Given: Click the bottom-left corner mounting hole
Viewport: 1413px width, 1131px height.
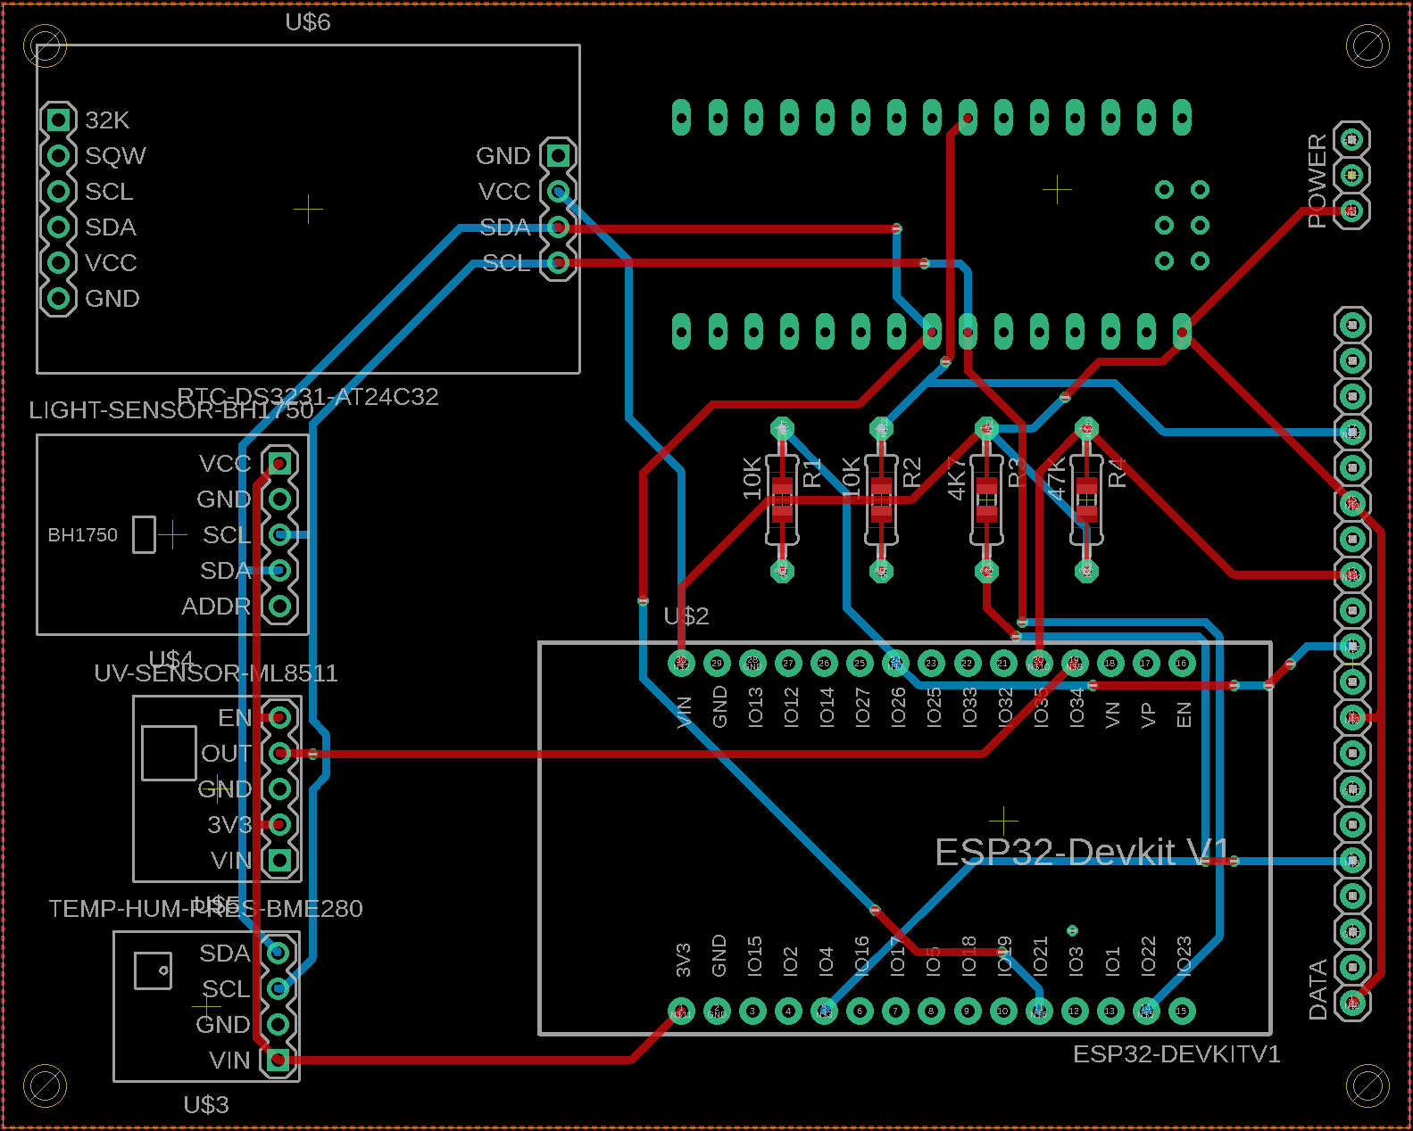Looking at the screenshot, I should (45, 1086).
